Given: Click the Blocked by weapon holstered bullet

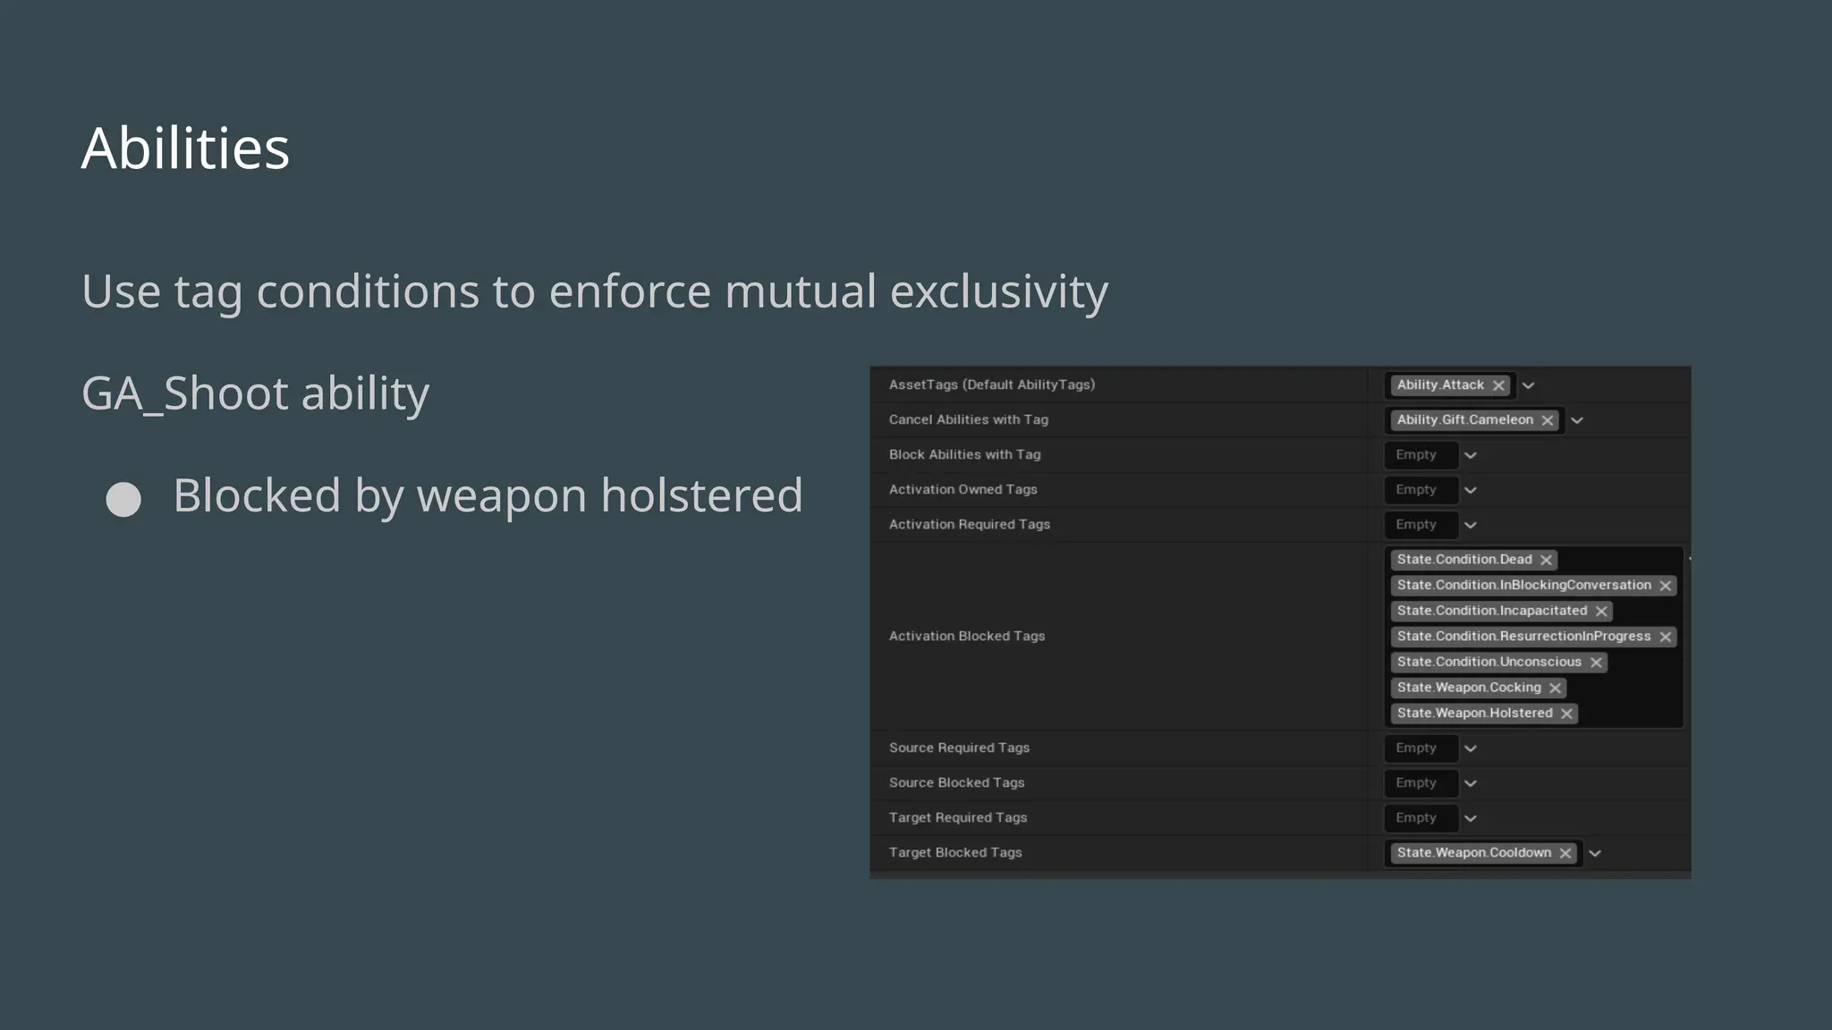Looking at the screenshot, I should coord(488,496).
